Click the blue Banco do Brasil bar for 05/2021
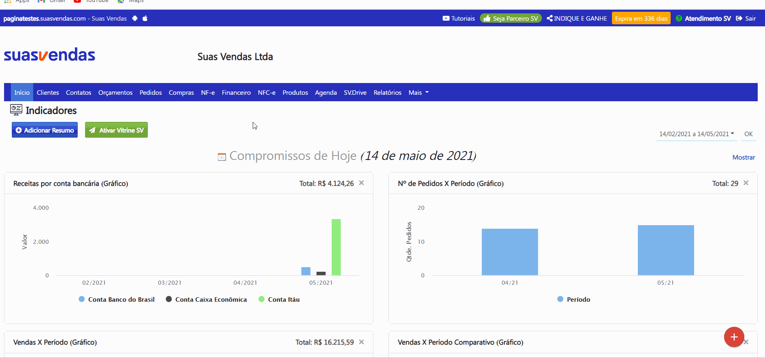 click(x=306, y=271)
